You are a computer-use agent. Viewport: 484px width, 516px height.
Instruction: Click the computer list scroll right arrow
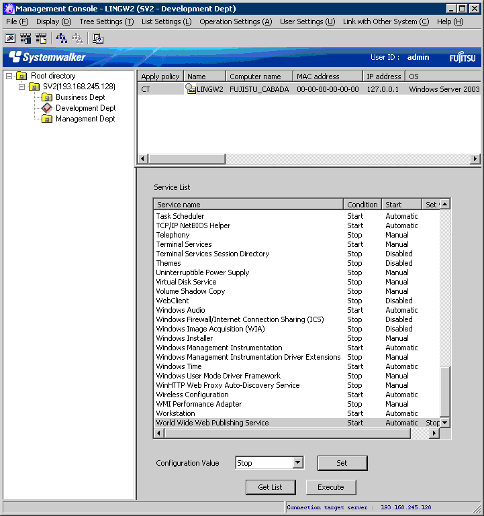[x=475, y=158]
